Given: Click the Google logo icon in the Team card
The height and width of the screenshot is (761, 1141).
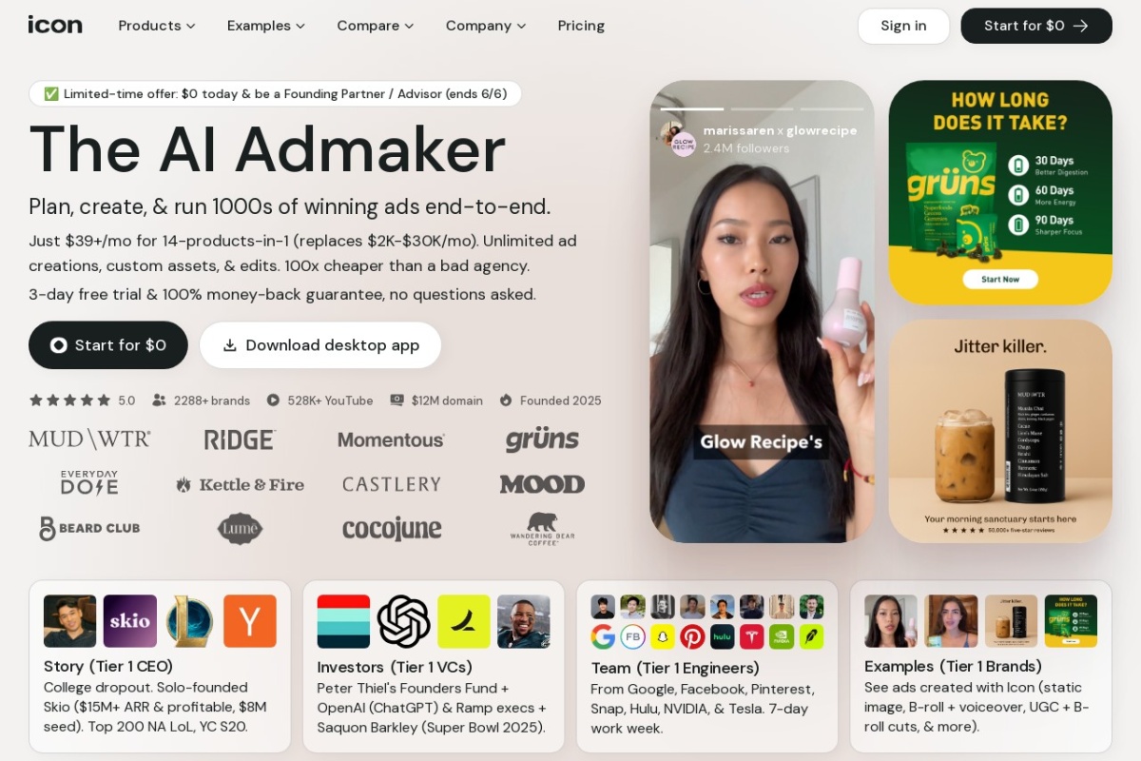Looking at the screenshot, I should tap(603, 636).
